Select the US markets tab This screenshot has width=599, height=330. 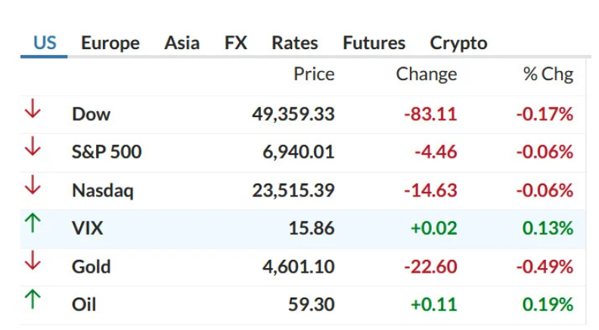(45, 43)
